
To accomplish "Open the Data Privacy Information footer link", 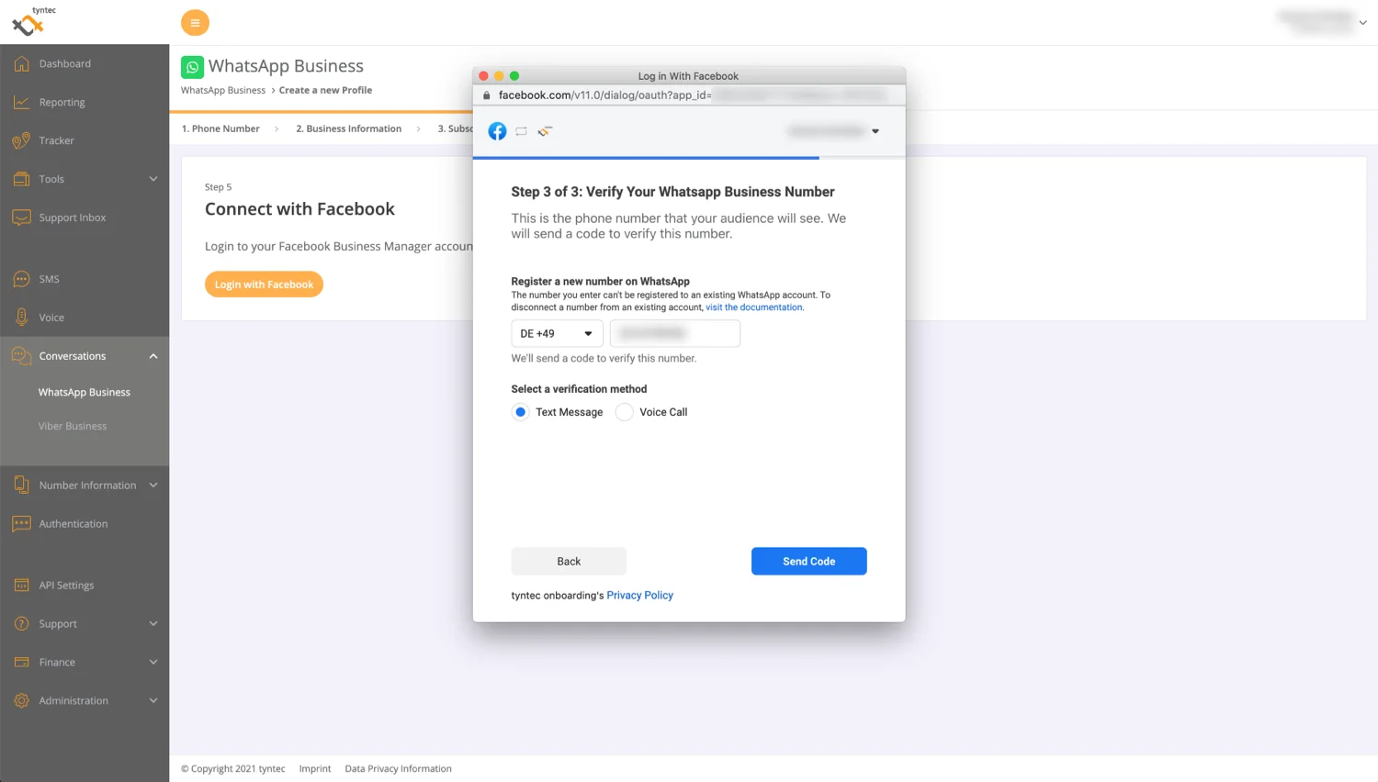I will point(398,768).
